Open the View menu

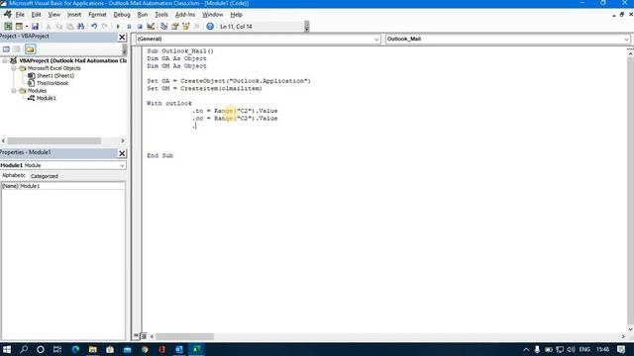[53, 15]
